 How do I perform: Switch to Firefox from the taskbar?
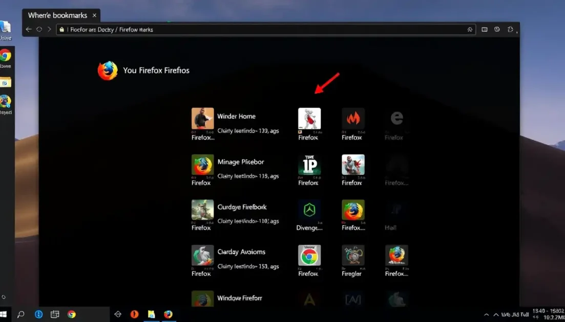[x=169, y=314]
